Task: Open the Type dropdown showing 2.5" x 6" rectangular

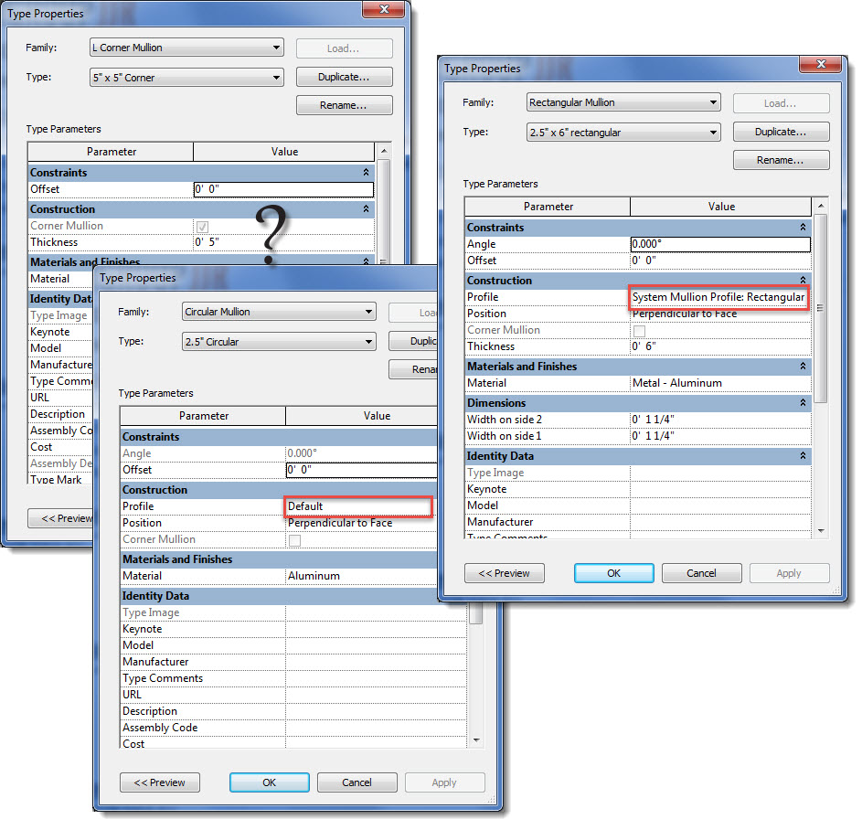Action: coord(712,132)
